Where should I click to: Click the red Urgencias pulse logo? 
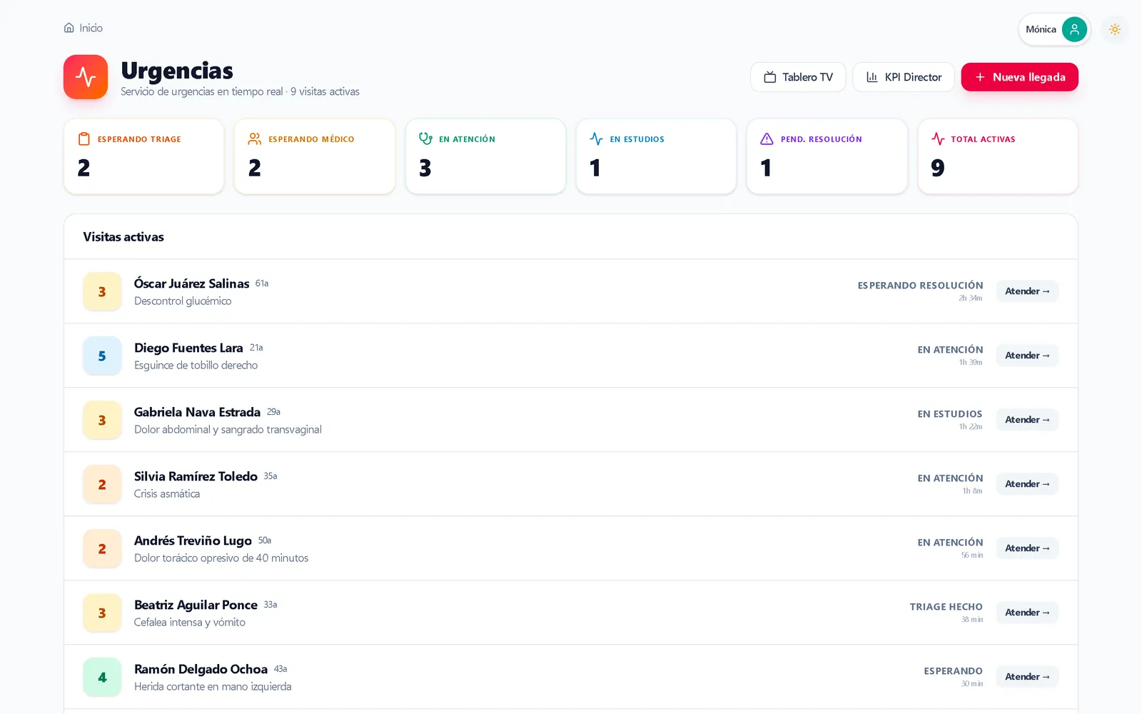tap(86, 77)
